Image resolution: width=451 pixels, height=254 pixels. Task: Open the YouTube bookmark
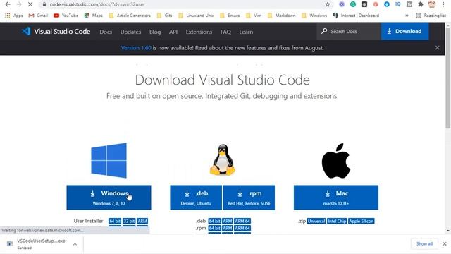(66, 16)
